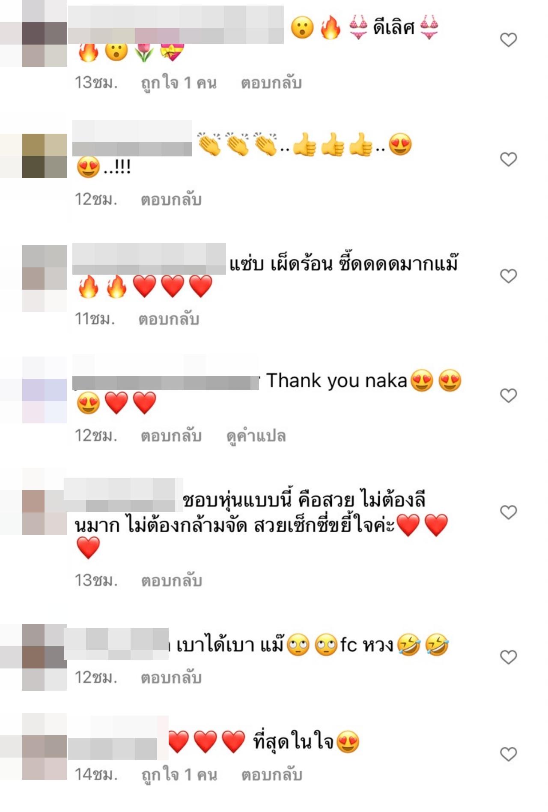Image resolution: width=548 pixels, height=812 pixels.
Task: Open likes list on 'ที่สุดในใจ' comment
Action: (179, 775)
